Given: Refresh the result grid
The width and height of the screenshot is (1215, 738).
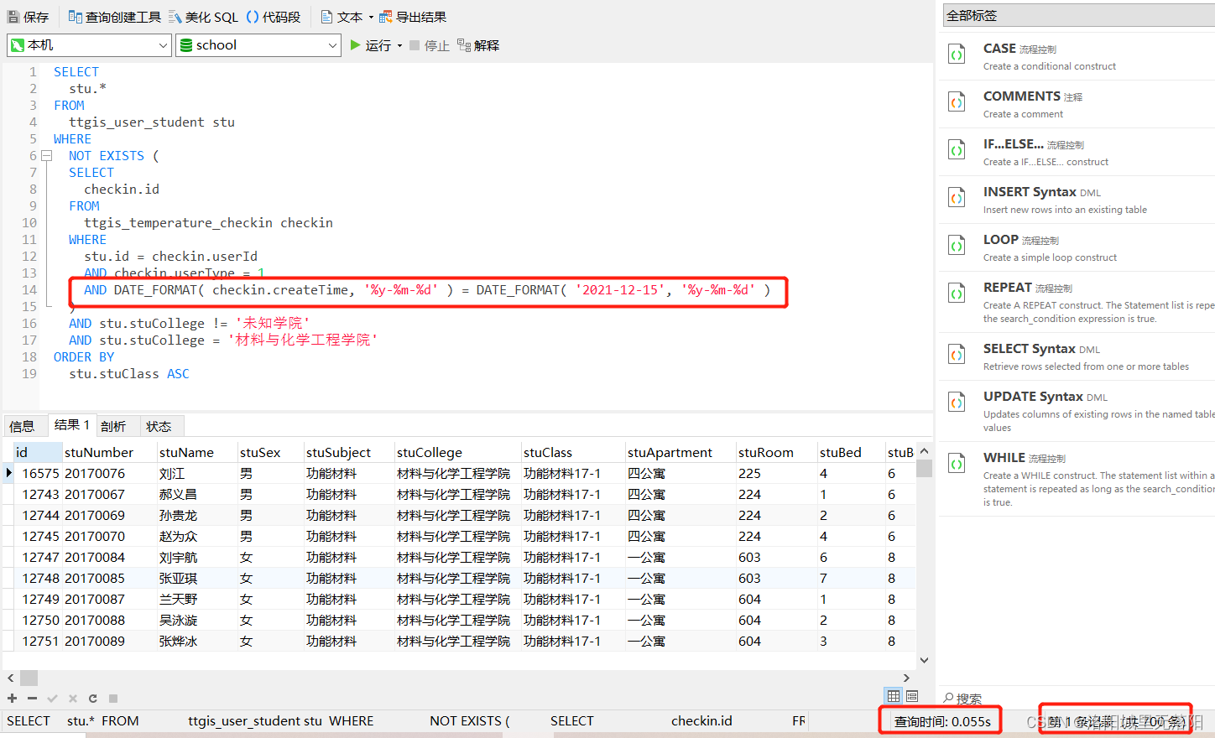Looking at the screenshot, I should point(92,698).
